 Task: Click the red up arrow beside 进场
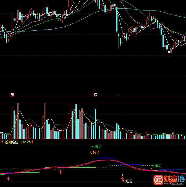[x=122, y=179]
